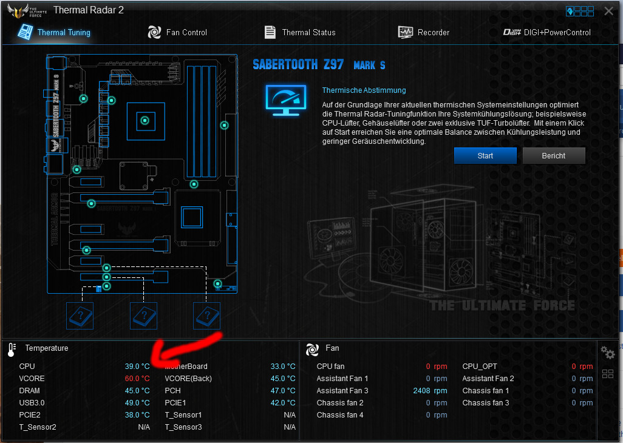Screen dimensions: 623x443
Task: Click the PCIE2 temperature reading 38.0 °C
Action: 137,415
